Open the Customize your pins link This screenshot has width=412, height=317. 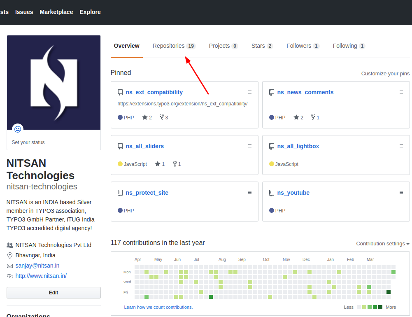click(x=385, y=73)
